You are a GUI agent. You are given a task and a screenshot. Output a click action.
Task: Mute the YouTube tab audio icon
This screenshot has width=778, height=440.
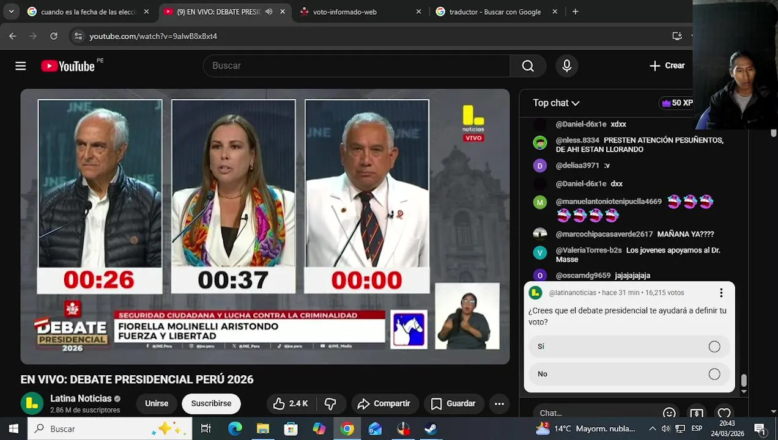pyautogui.click(x=269, y=12)
